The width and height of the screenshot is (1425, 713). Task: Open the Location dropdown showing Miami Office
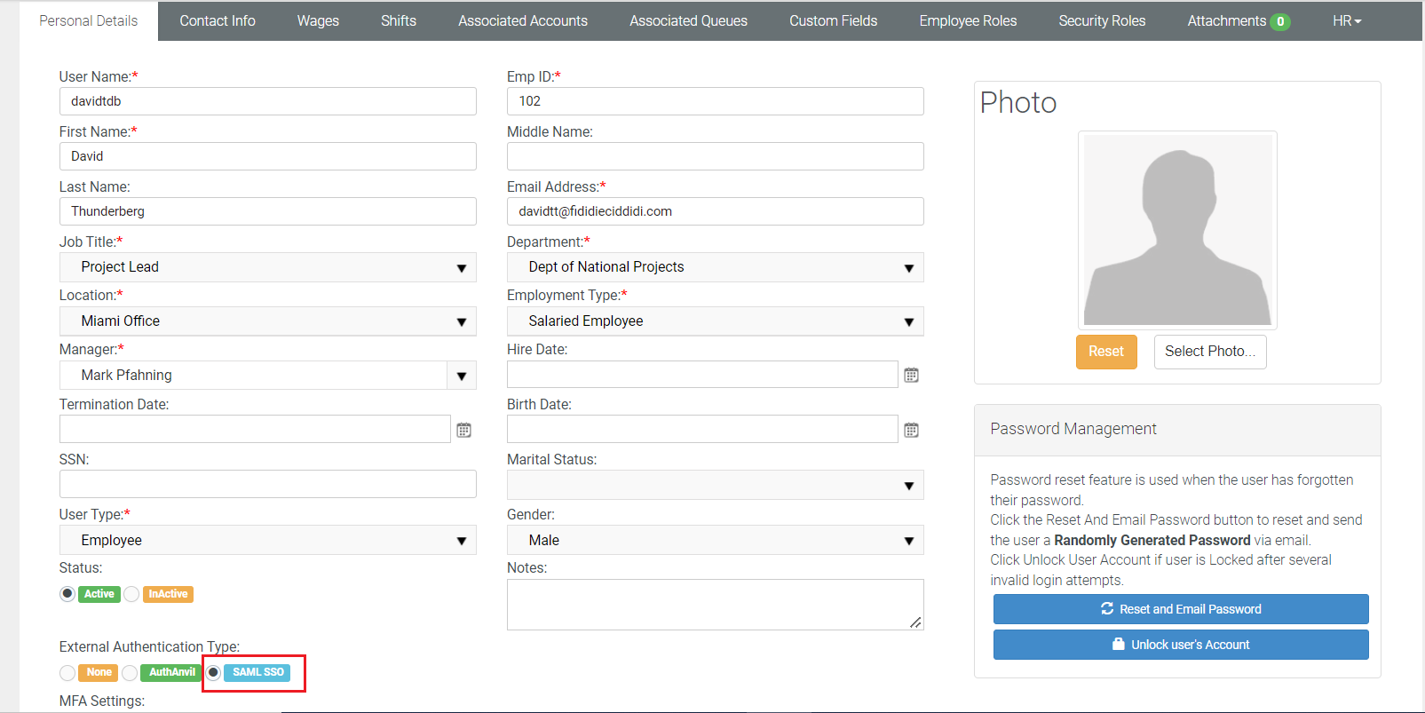(x=268, y=321)
